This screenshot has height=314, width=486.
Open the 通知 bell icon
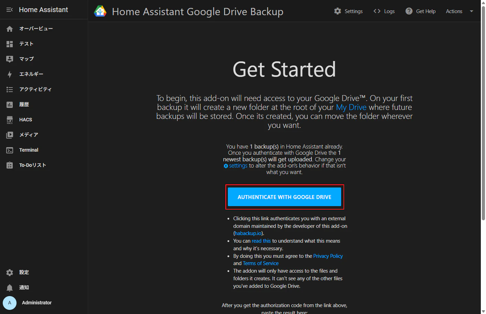10,287
